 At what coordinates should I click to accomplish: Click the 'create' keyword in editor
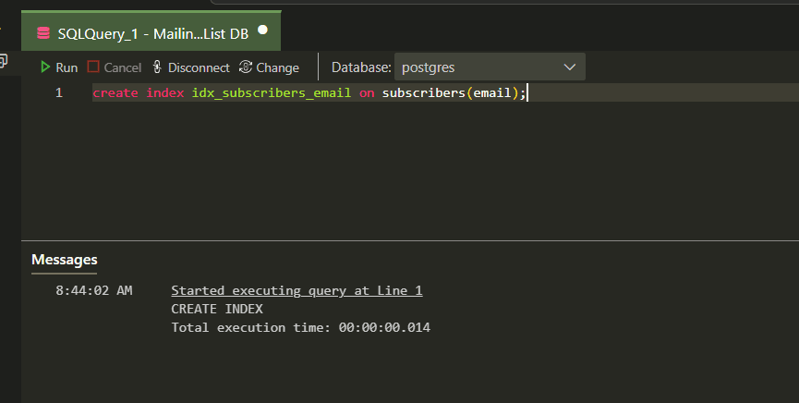coord(115,92)
